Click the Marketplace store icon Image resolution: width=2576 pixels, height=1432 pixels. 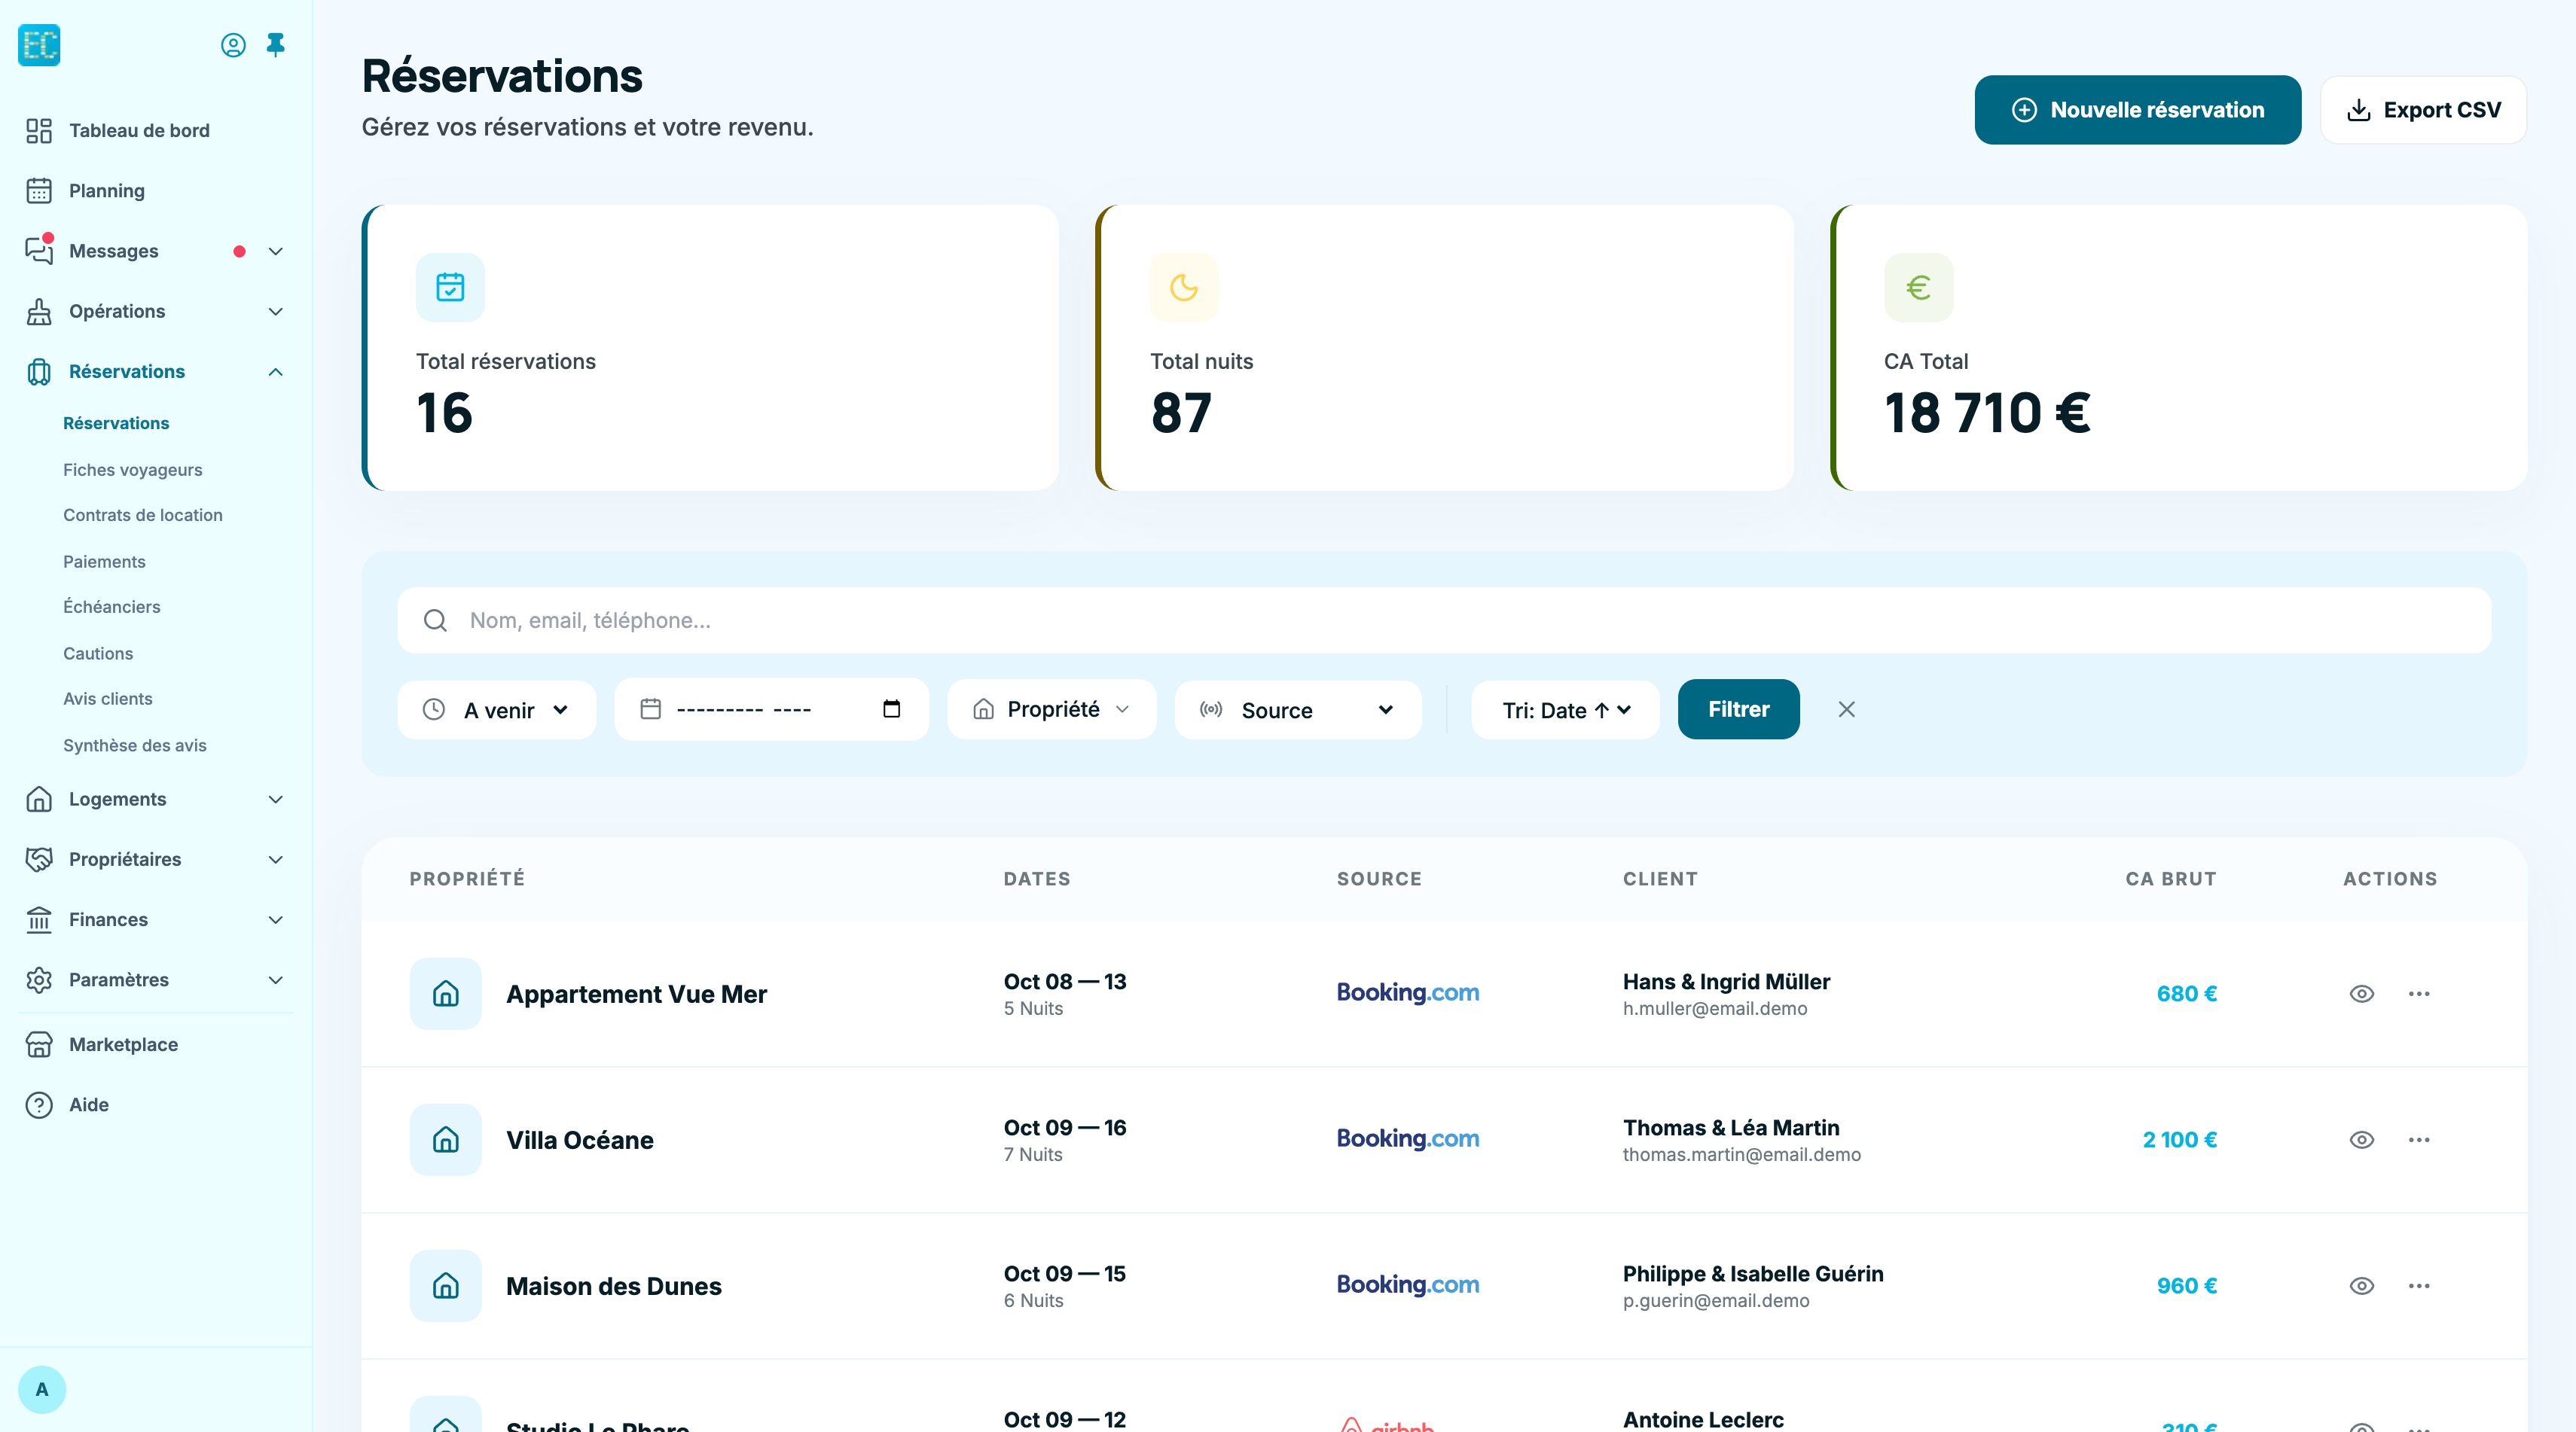tap(39, 1044)
